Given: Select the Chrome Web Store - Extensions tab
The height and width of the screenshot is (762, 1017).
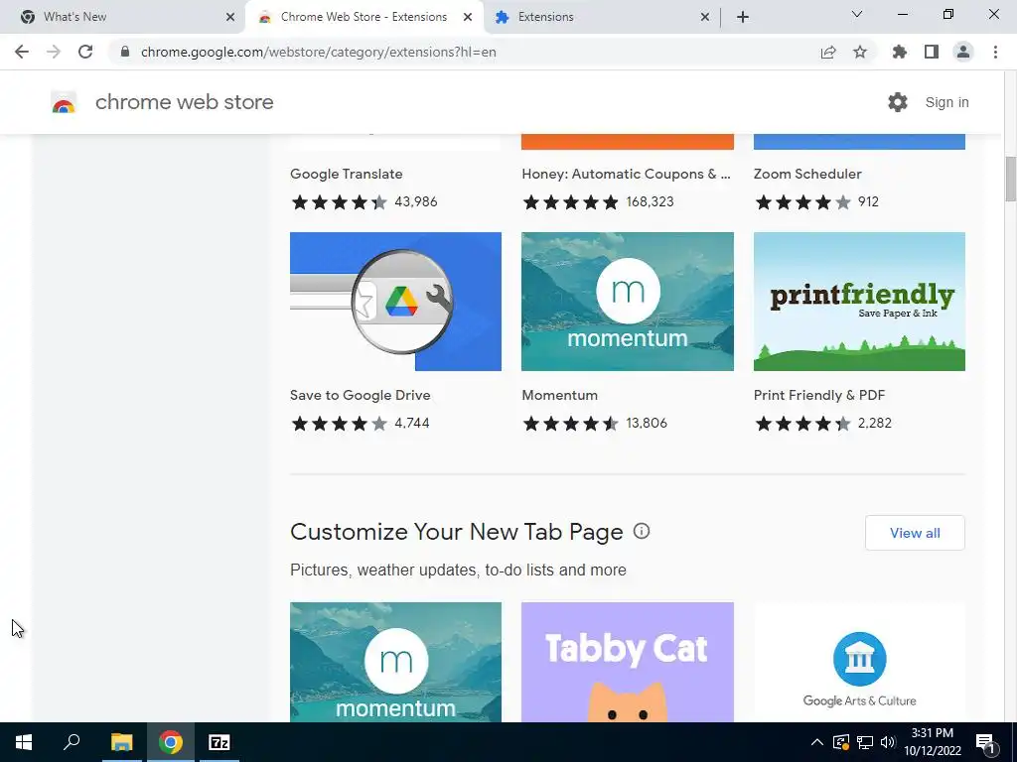Looking at the screenshot, I should point(364,17).
